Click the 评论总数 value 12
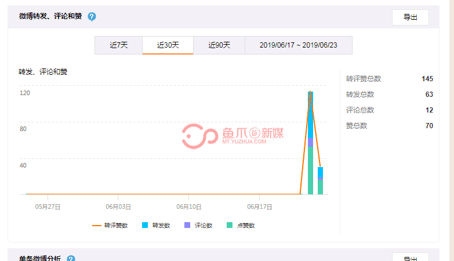 click(x=429, y=110)
